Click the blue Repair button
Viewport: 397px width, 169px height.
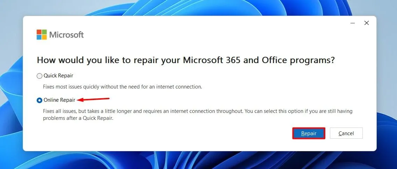309,133
